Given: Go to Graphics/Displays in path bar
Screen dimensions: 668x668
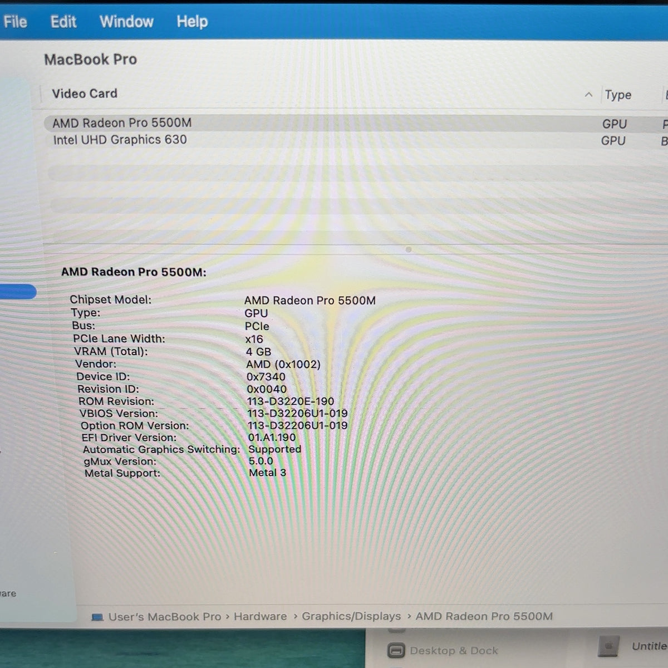Looking at the screenshot, I should [351, 616].
